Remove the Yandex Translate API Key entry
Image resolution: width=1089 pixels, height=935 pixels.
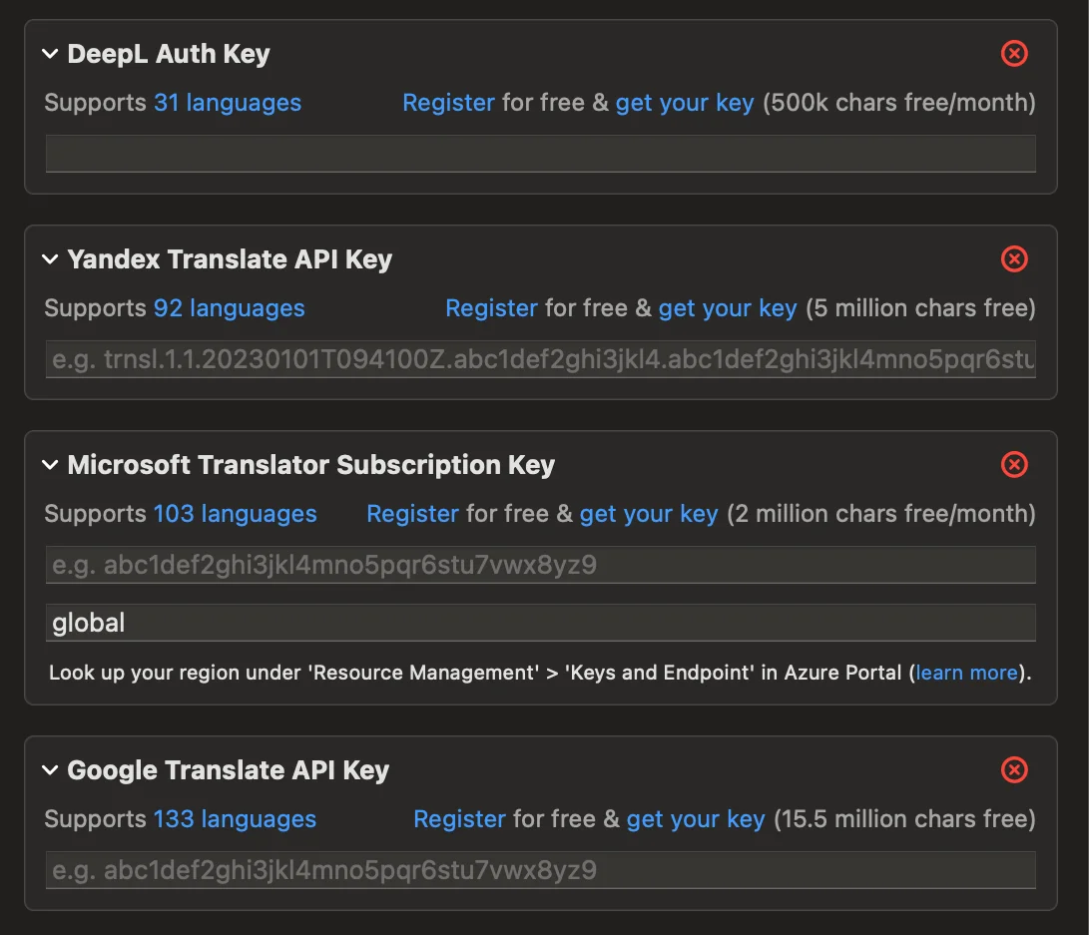pos(1014,259)
